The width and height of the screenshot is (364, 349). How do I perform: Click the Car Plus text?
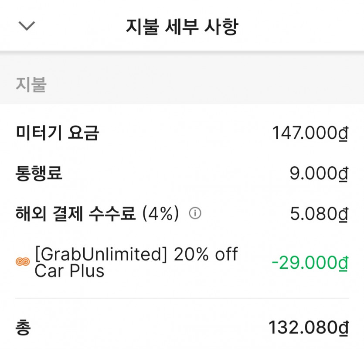pyautogui.click(x=69, y=271)
